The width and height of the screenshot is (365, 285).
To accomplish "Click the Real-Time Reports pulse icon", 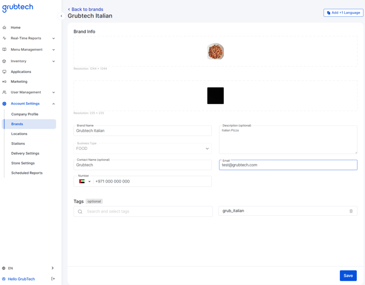I will [4, 38].
